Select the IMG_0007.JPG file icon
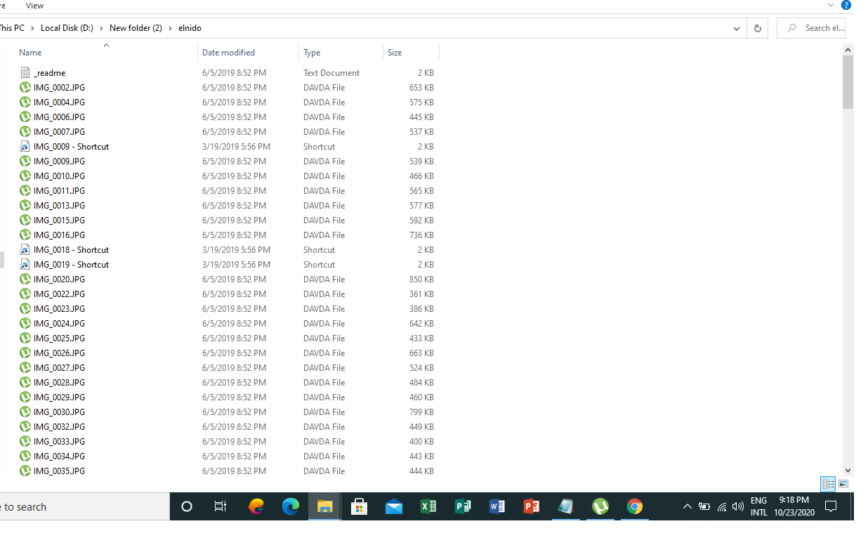868x545 pixels. [25, 131]
